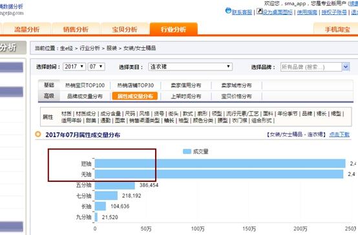Select the 图案 attribute
Screen dimensions: 358x235
point(120,120)
